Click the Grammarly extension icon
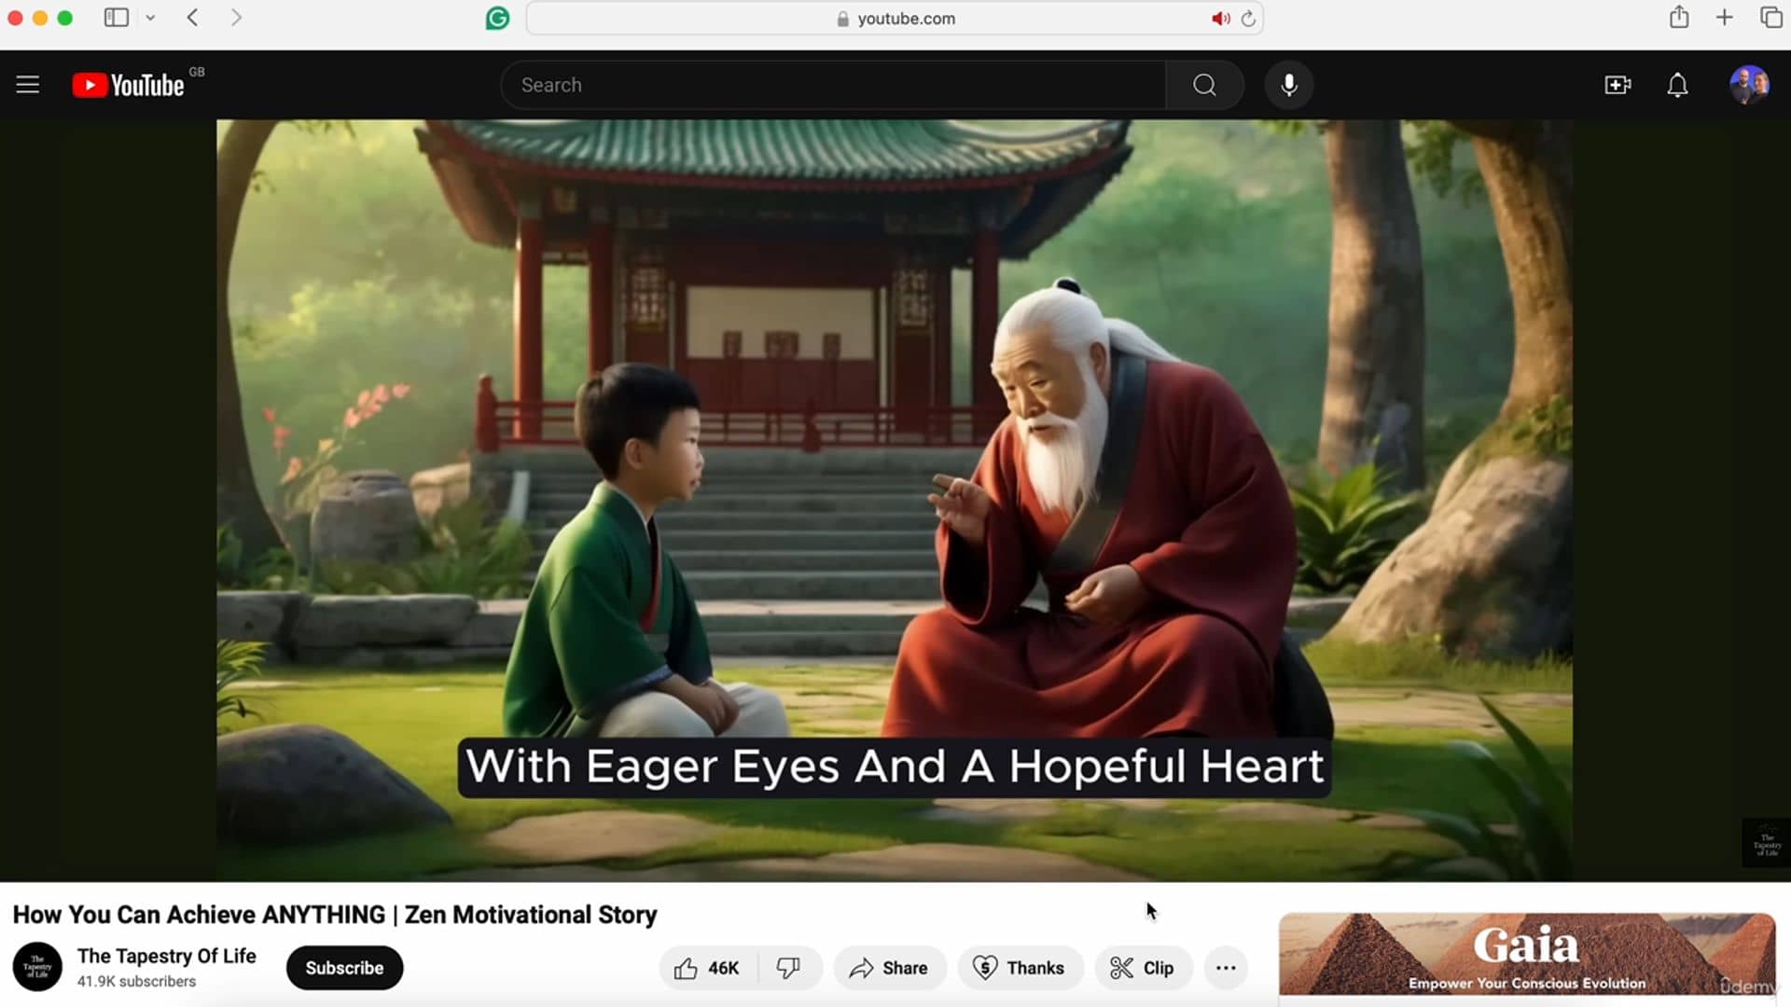The height and width of the screenshot is (1007, 1791). tap(497, 18)
